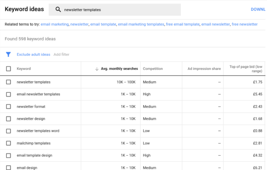Viewport: 267px width, 170px height.
Task: Select the header checkbox to select all keywords
Action: tap(9, 69)
